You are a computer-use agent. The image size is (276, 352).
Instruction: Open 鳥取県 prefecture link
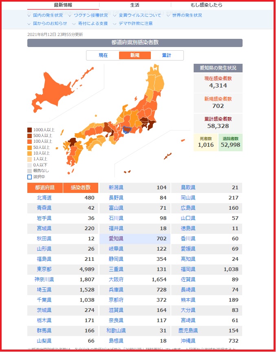tap(188, 188)
